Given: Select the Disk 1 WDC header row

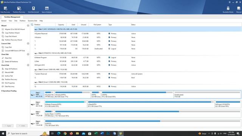Looking at the screenshot, I should click(x=138, y=29).
